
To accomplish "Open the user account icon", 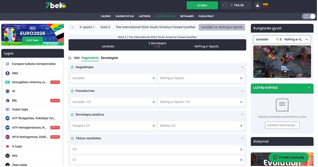I will [x=257, y=5].
